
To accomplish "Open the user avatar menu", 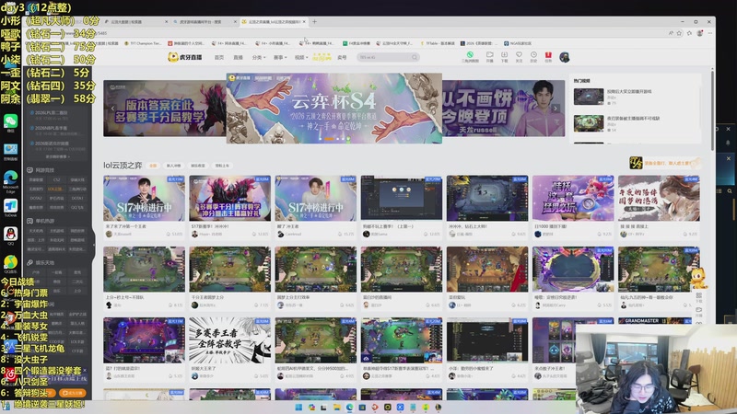I will 565,57.
